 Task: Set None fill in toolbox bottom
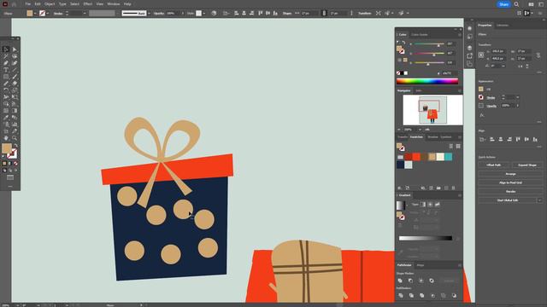[15, 163]
